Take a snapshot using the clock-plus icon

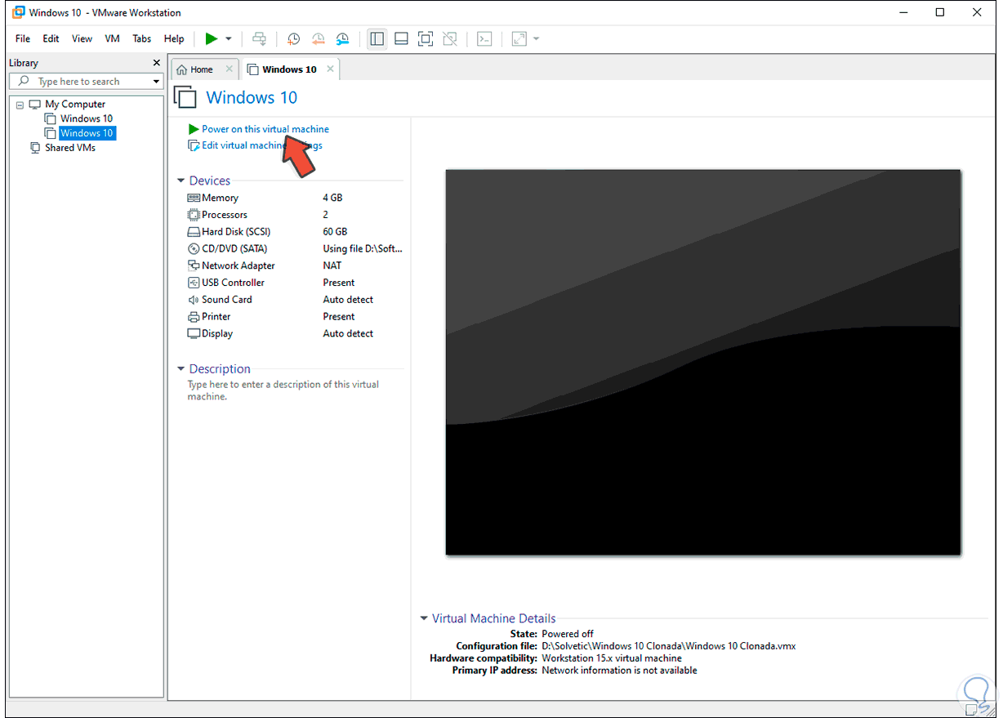(293, 38)
